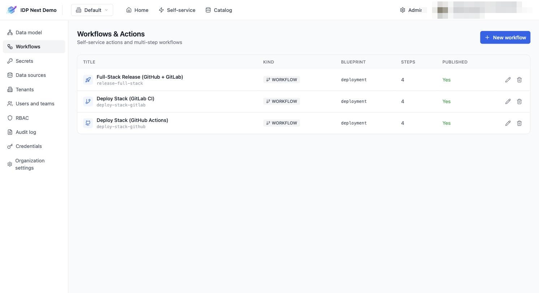The height and width of the screenshot is (293, 539).
Task: Click the GitHub icon for GitHub Actions workflow
Action: click(x=88, y=123)
